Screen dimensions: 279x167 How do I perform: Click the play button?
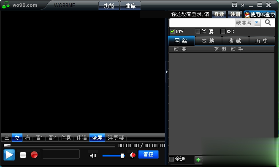[9, 155]
